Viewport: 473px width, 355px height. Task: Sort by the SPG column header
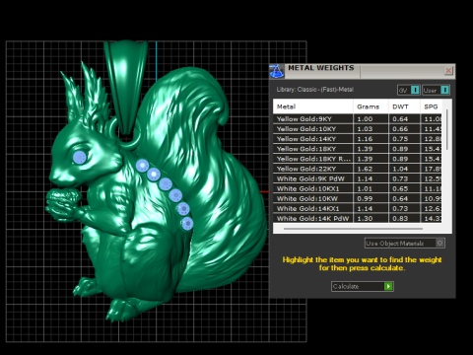point(431,106)
